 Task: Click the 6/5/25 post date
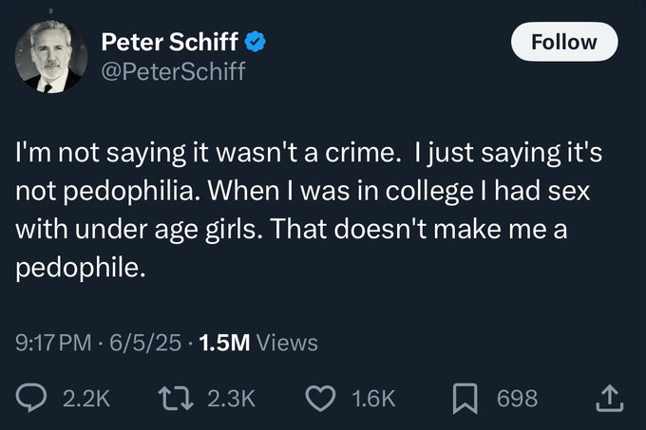[x=145, y=343]
